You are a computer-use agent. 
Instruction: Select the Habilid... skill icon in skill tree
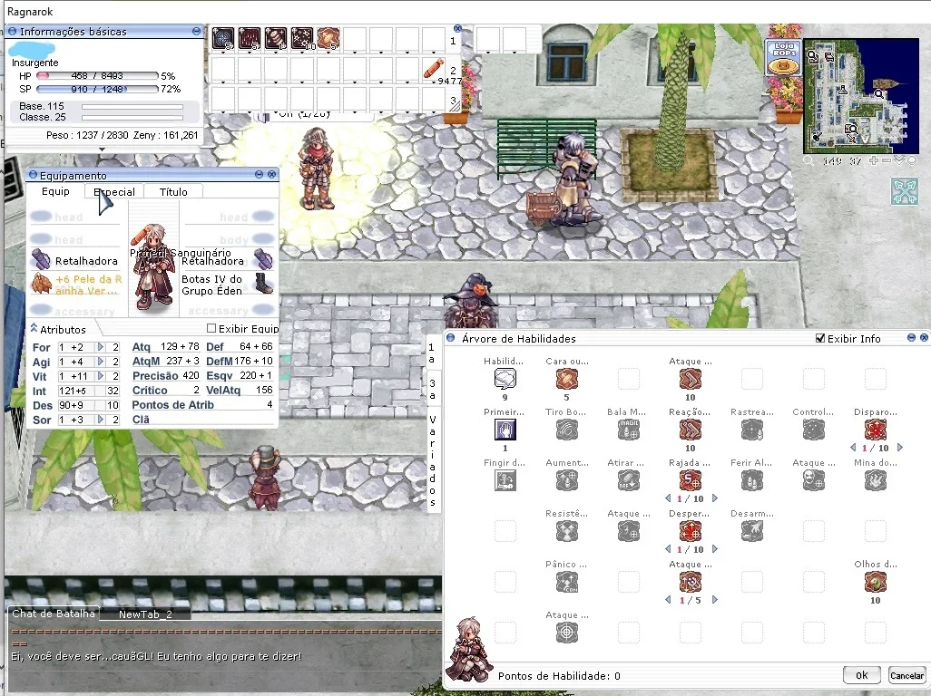pyautogui.click(x=505, y=378)
